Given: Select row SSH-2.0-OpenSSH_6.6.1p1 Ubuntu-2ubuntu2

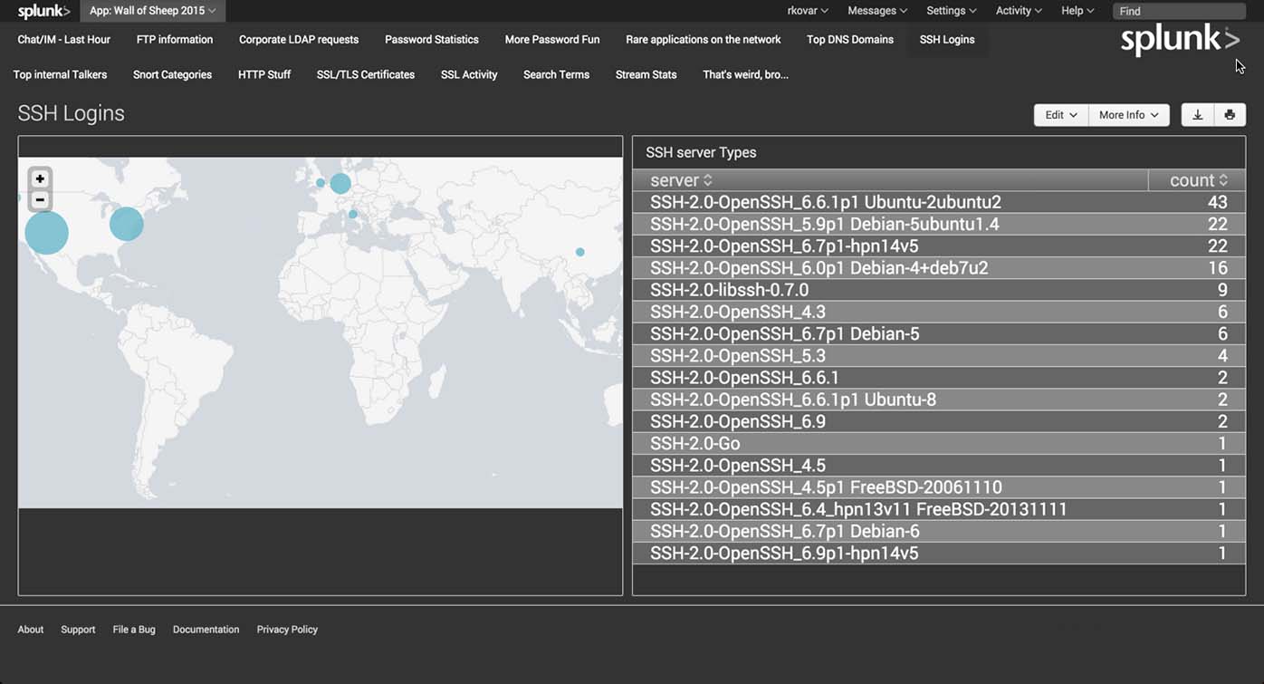Looking at the screenshot, I should point(939,202).
